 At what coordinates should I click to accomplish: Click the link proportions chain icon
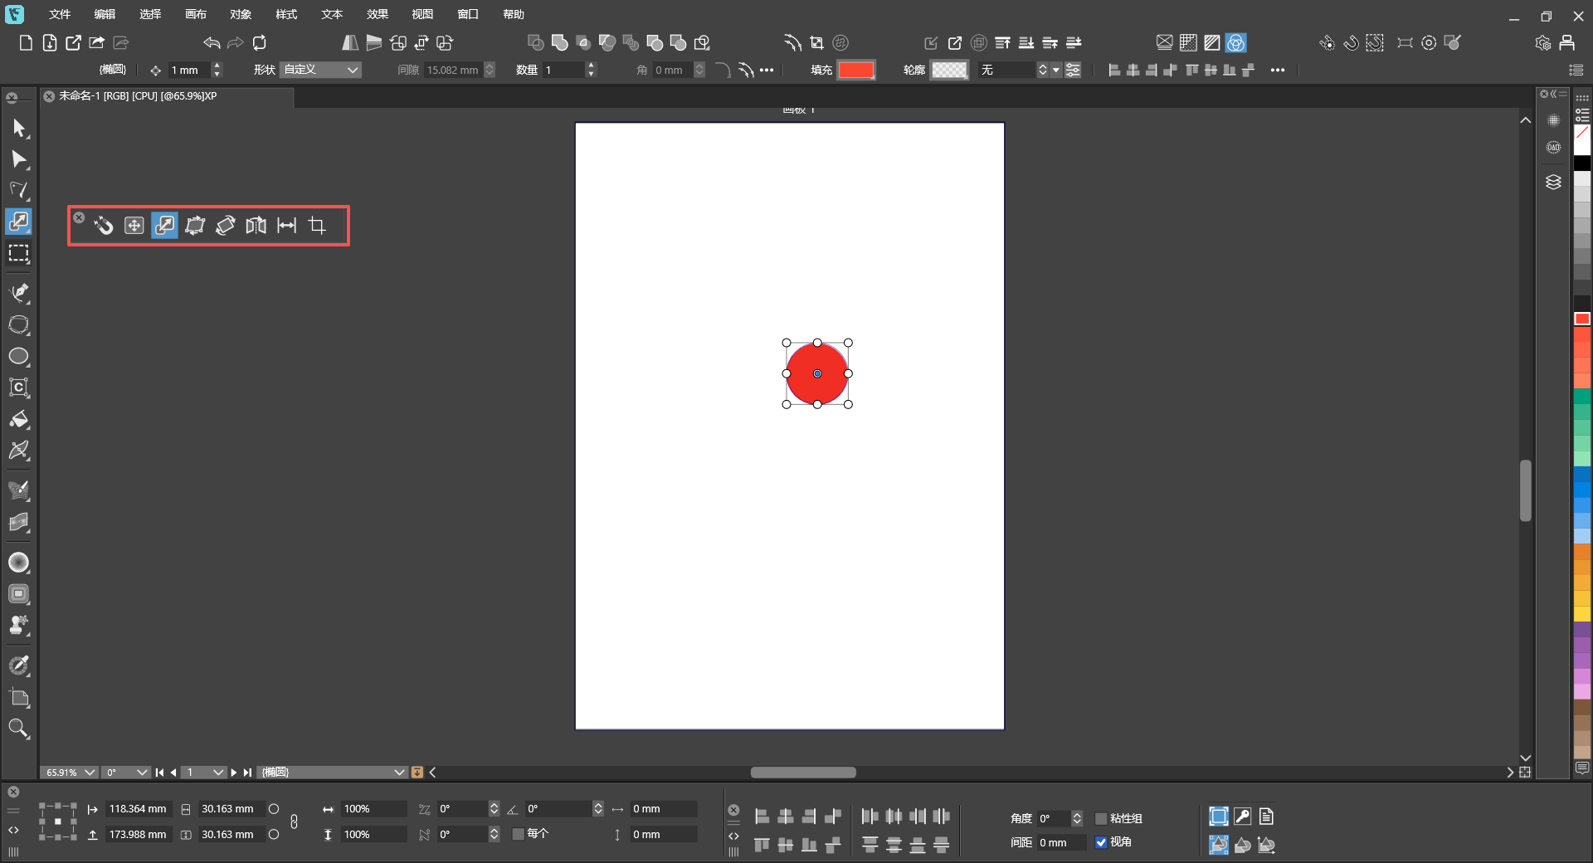[294, 822]
